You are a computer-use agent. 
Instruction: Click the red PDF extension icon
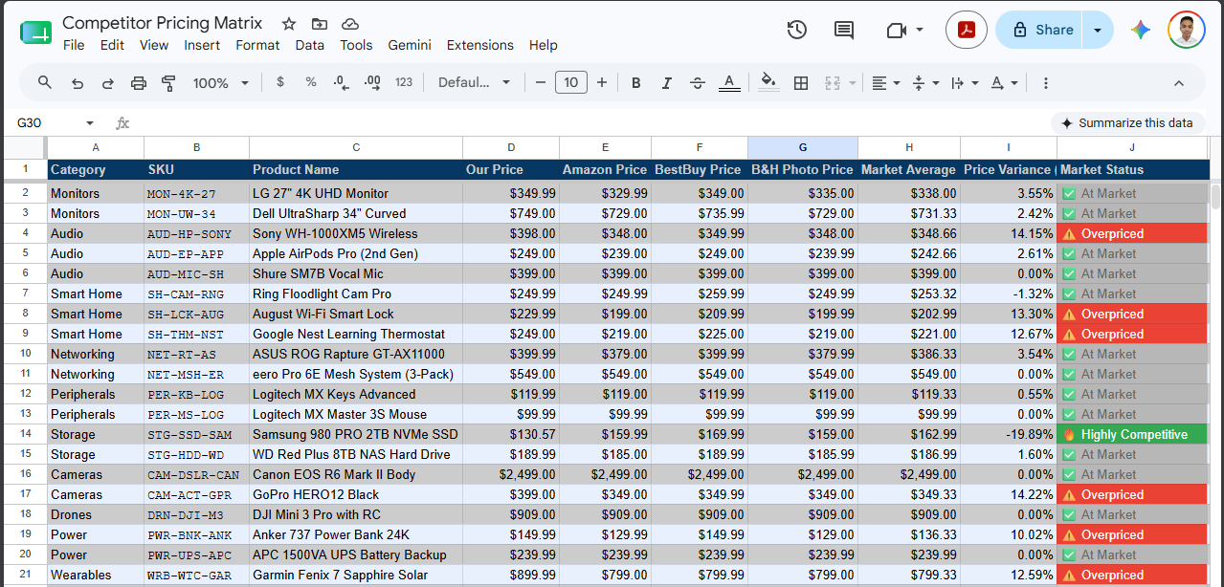coord(967,30)
